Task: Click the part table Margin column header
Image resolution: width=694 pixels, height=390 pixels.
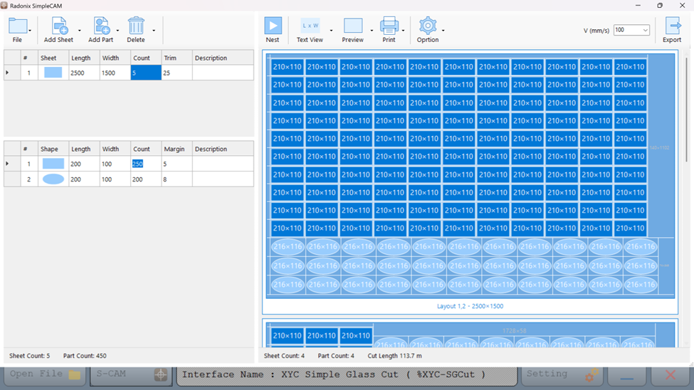Action: [177, 149]
